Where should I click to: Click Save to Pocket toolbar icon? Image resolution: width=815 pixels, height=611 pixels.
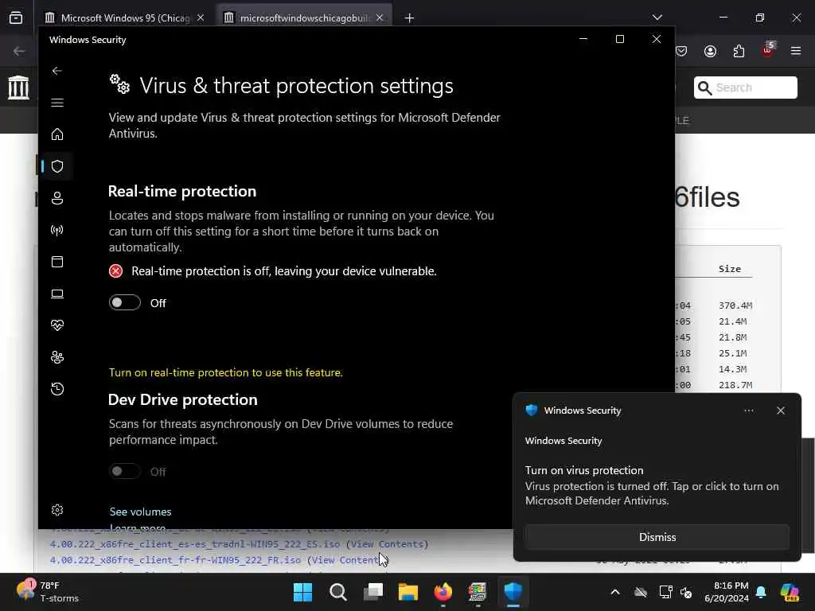(x=681, y=51)
